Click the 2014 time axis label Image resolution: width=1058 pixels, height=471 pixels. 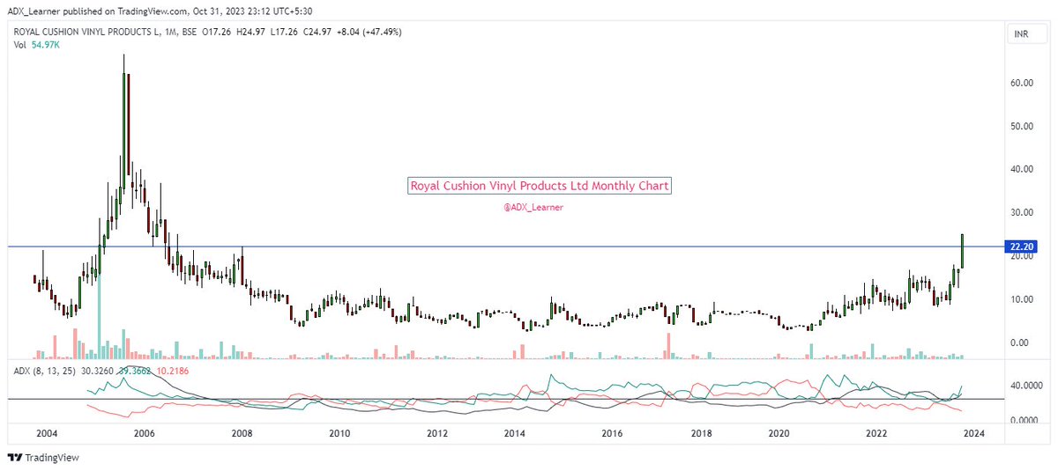point(515,434)
